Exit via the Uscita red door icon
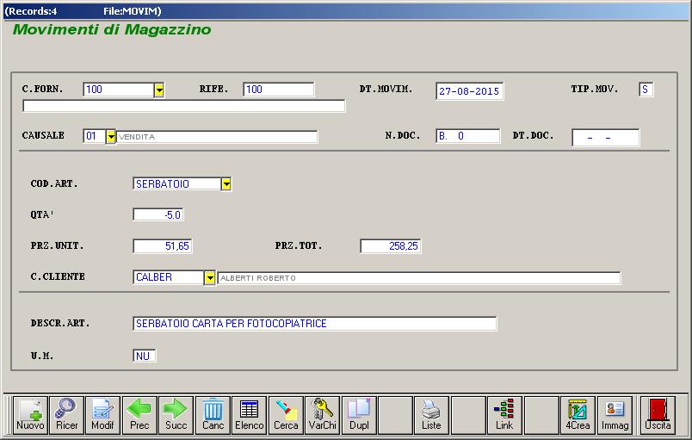 (658, 415)
